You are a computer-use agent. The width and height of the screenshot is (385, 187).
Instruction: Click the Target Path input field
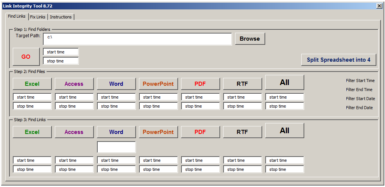click(137, 39)
